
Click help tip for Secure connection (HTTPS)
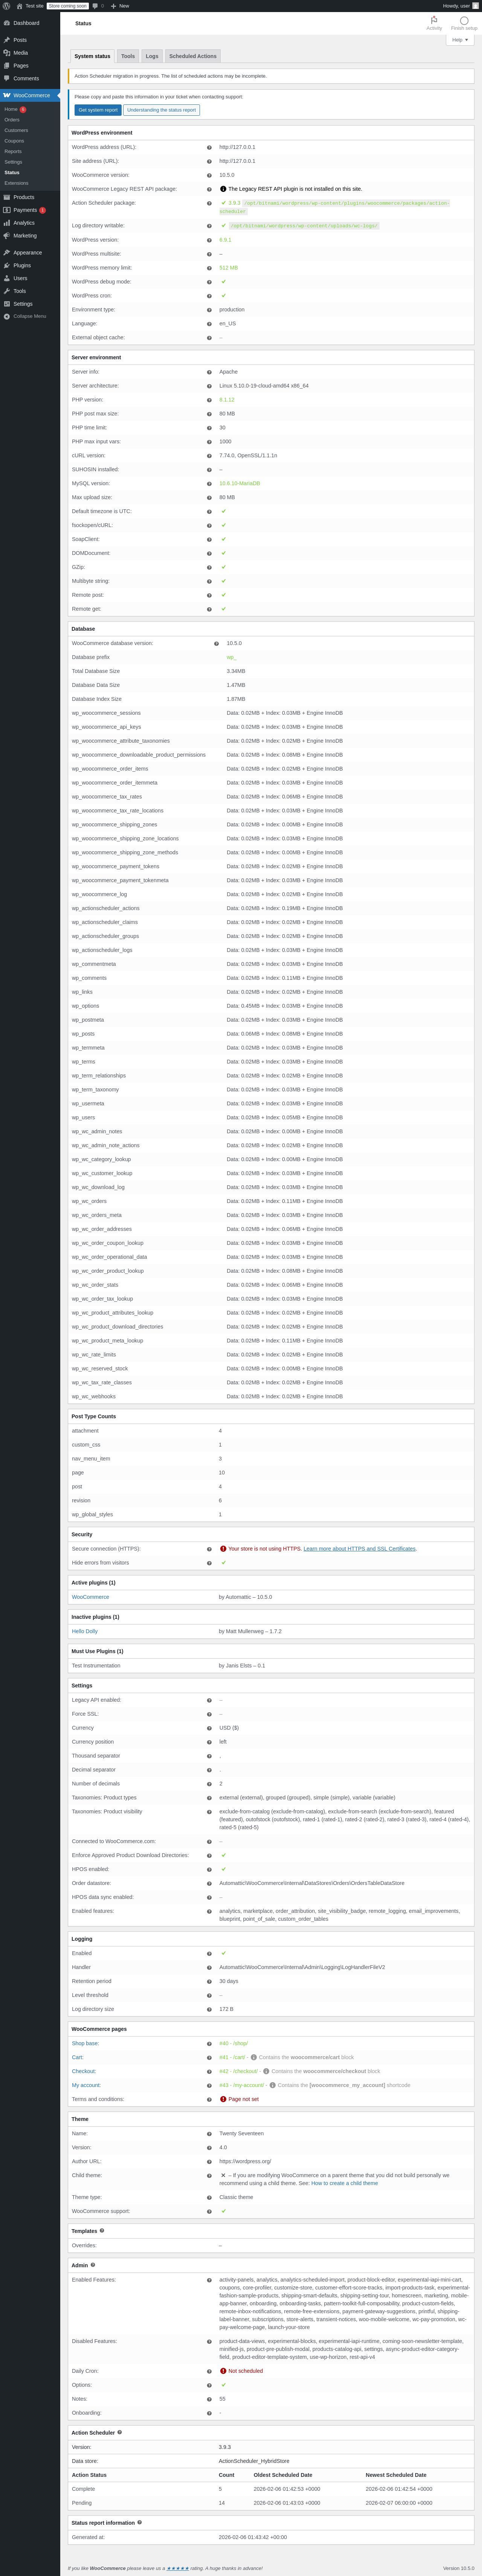click(210, 1549)
